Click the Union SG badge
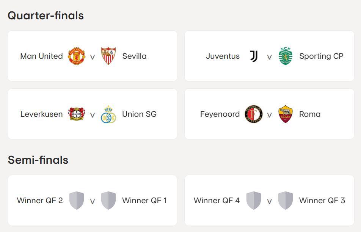 (108, 114)
